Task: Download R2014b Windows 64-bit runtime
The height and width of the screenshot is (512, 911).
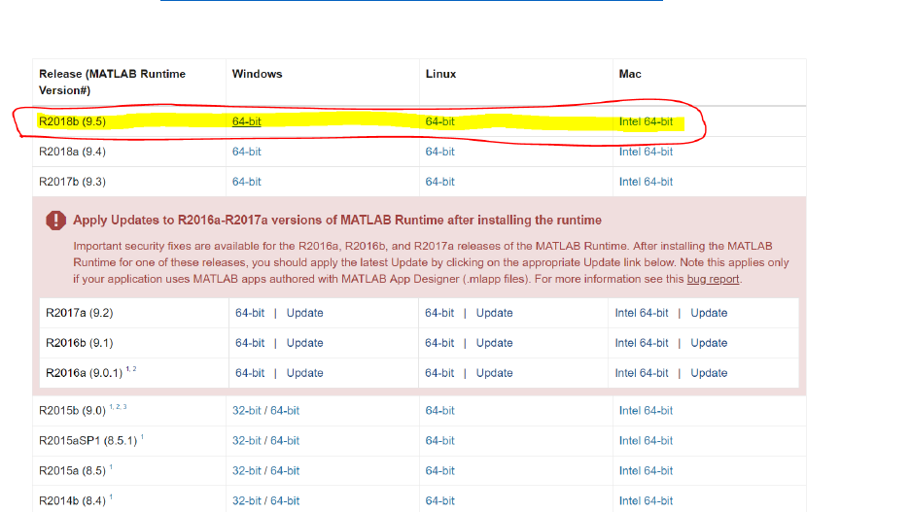Action: pyautogui.click(x=285, y=501)
